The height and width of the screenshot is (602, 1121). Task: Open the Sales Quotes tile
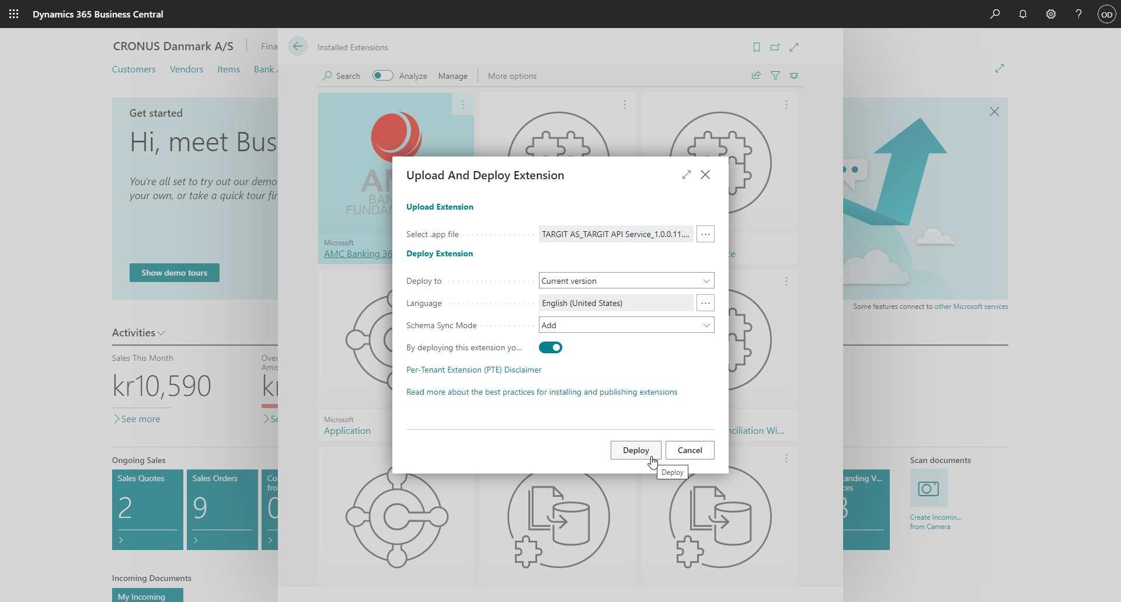click(148, 510)
